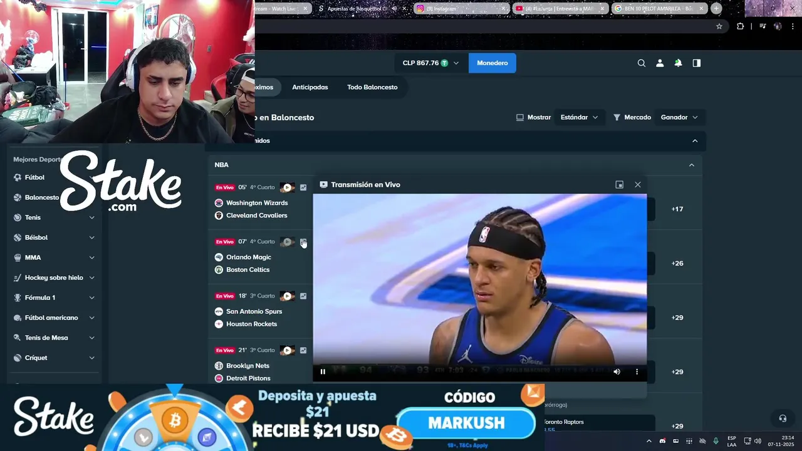Click the microphone tray icon

tap(716, 441)
